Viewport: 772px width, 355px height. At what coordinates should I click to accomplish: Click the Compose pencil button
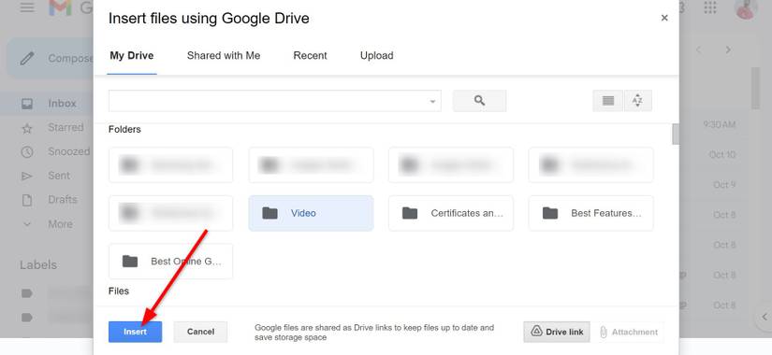coord(50,59)
